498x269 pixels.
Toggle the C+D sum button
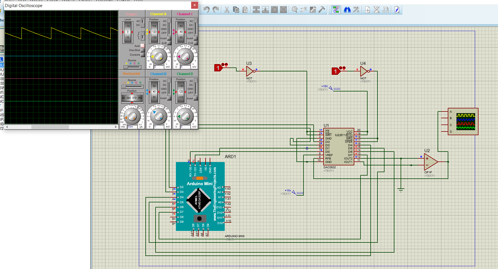tap(196, 43)
